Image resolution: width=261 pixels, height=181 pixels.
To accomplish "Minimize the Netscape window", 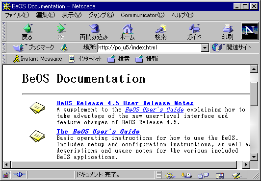I will tap(237, 6).
